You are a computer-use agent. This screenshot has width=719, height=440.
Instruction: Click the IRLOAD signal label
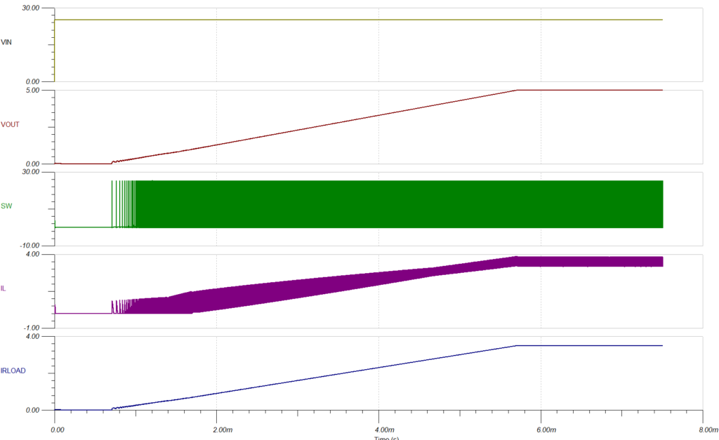click(x=13, y=370)
